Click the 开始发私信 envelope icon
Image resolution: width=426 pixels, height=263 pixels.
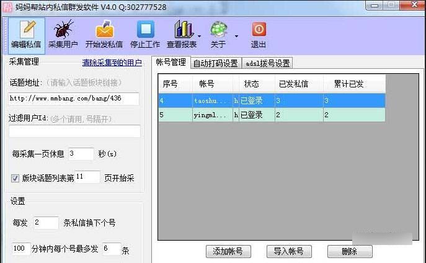104,30
